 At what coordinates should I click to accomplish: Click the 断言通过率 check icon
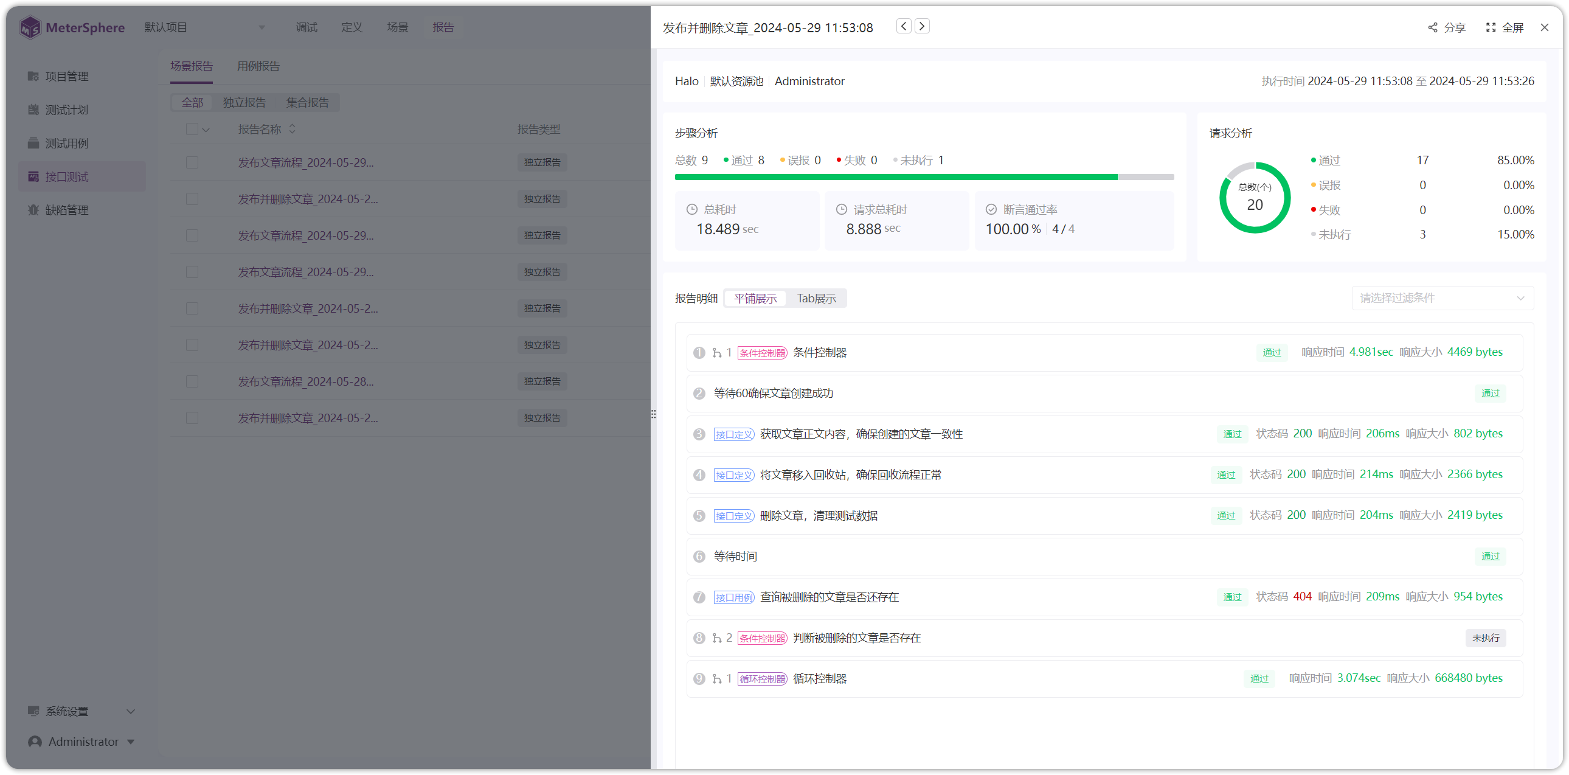(992, 210)
